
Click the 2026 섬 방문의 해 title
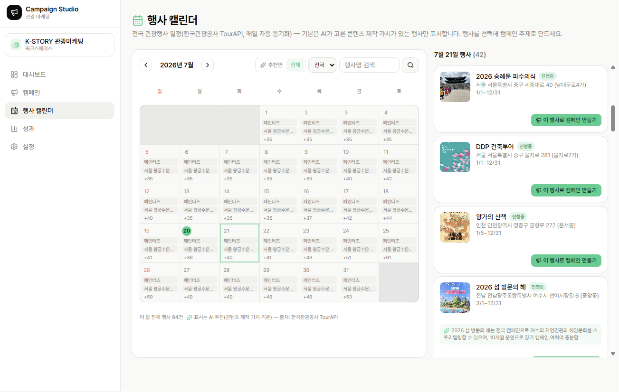pos(501,287)
